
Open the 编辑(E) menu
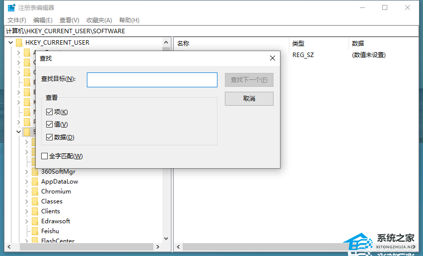tap(43, 20)
